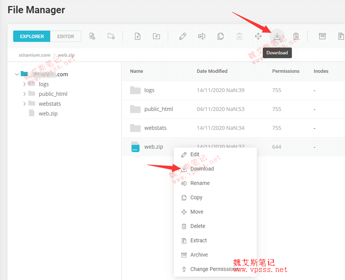Image resolution: width=345 pixels, height=280 pixels.
Task: Click the Download icon in the toolbar
Action: pyautogui.click(x=277, y=36)
